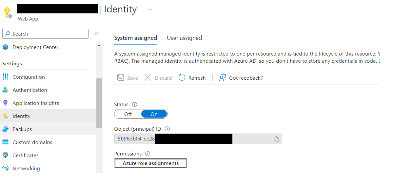
Task: Show info tooltip for Object (principal) ID
Action: pyautogui.click(x=167, y=129)
